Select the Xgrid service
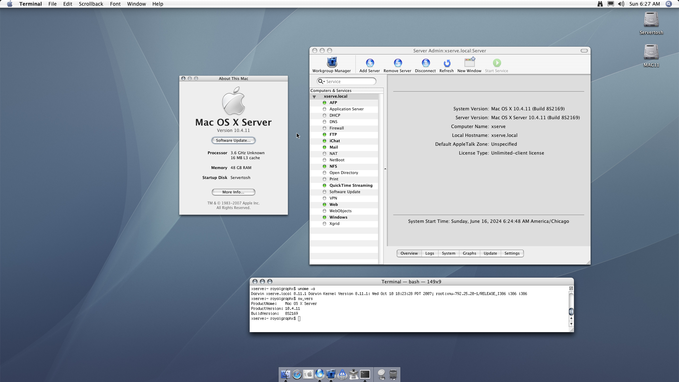 pyautogui.click(x=344, y=224)
